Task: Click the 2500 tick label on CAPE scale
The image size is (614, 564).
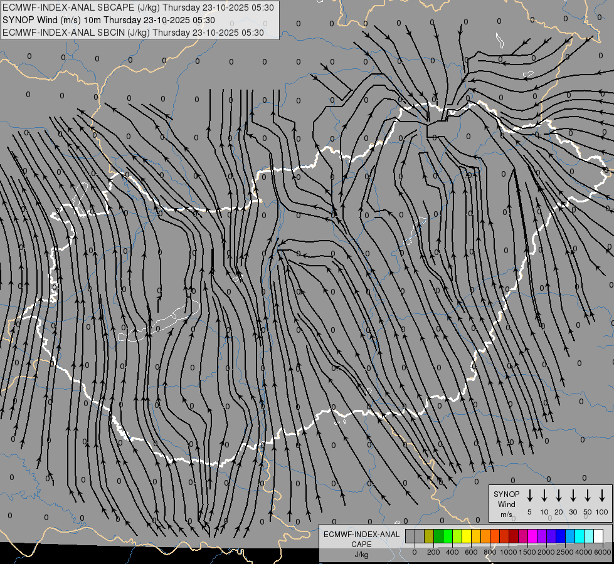Action: (x=564, y=552)
